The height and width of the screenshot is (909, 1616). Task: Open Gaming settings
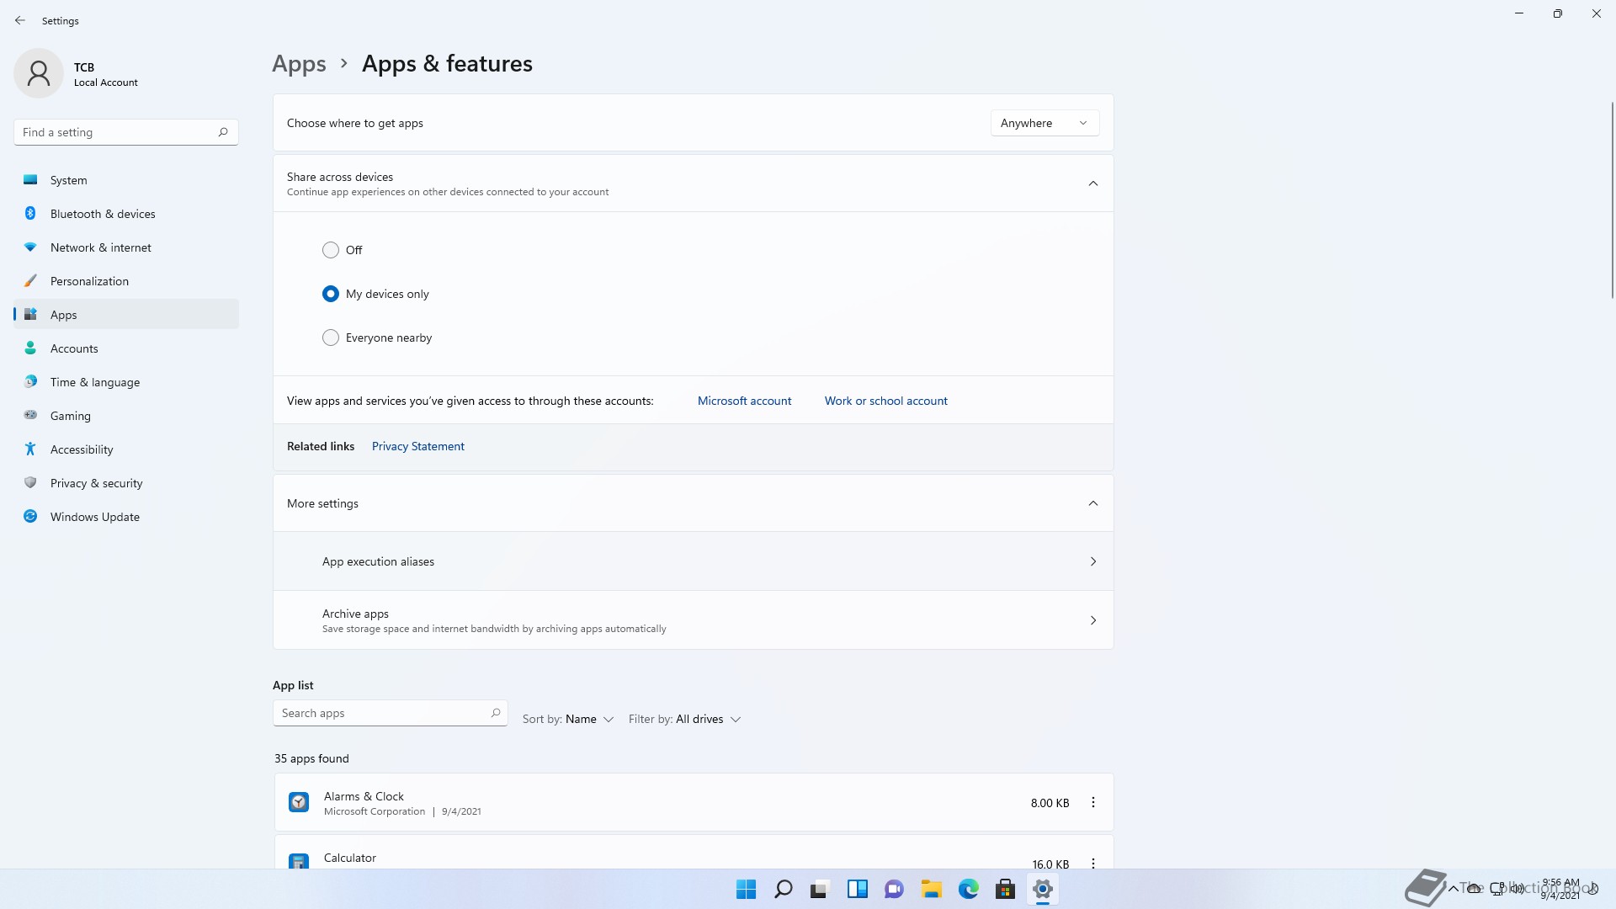[x=126, y=416]
